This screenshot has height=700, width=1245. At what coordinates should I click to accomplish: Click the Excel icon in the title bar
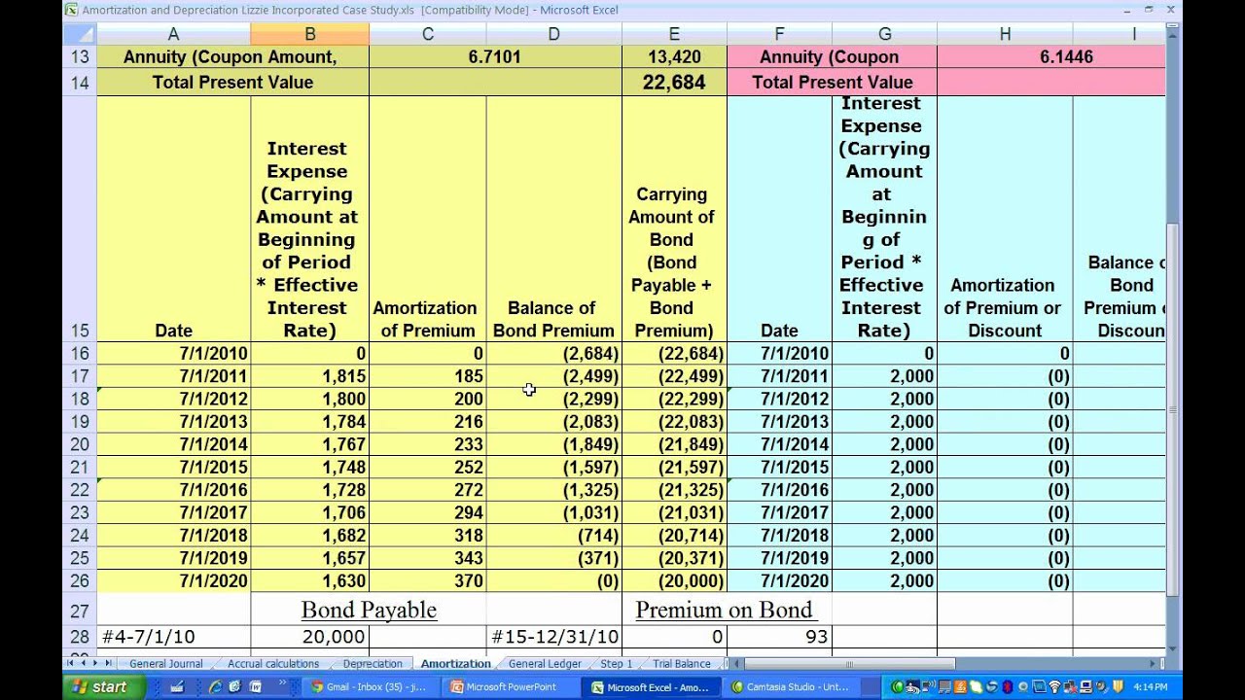click(x=70, y=9)
